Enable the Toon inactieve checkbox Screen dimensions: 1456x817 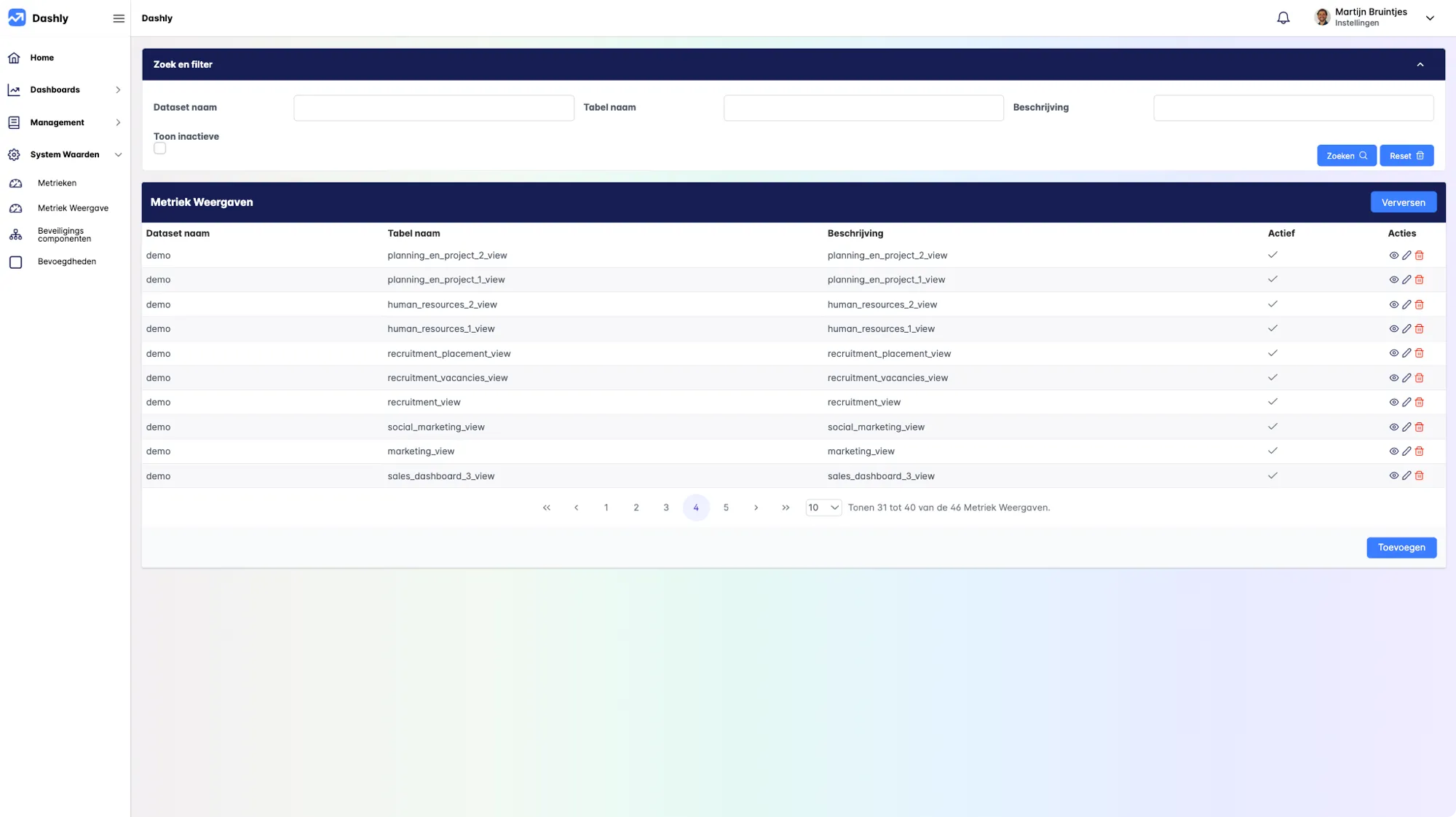(x=160, y=149)
